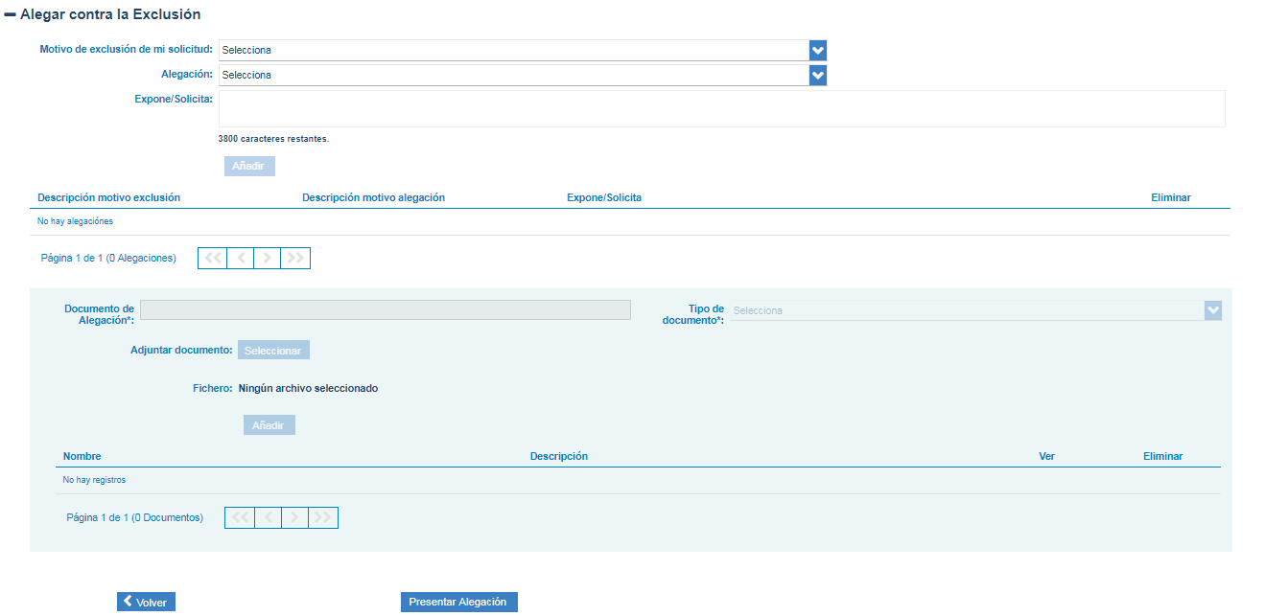The image size is (1265, 616).
Task: Click the Descripción motivo exclusión column header
Action: (108, 198)
